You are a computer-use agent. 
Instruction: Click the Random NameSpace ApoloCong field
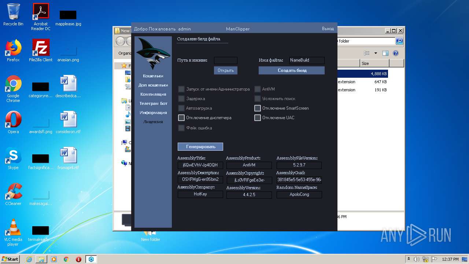[299, 195]
